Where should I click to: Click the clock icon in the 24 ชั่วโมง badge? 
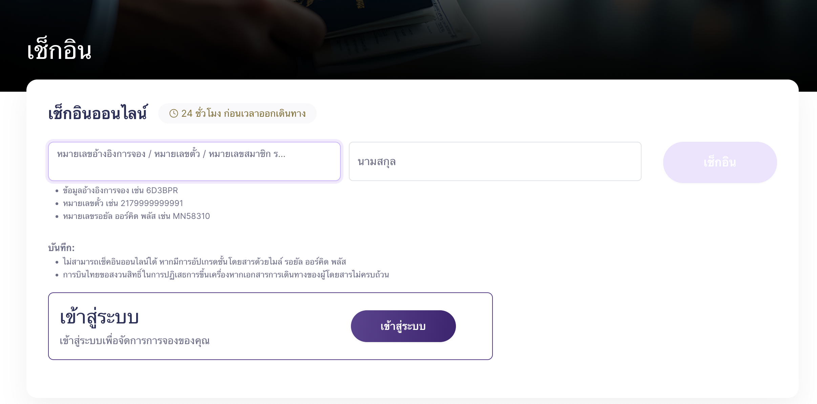click(x=173, y=114)
